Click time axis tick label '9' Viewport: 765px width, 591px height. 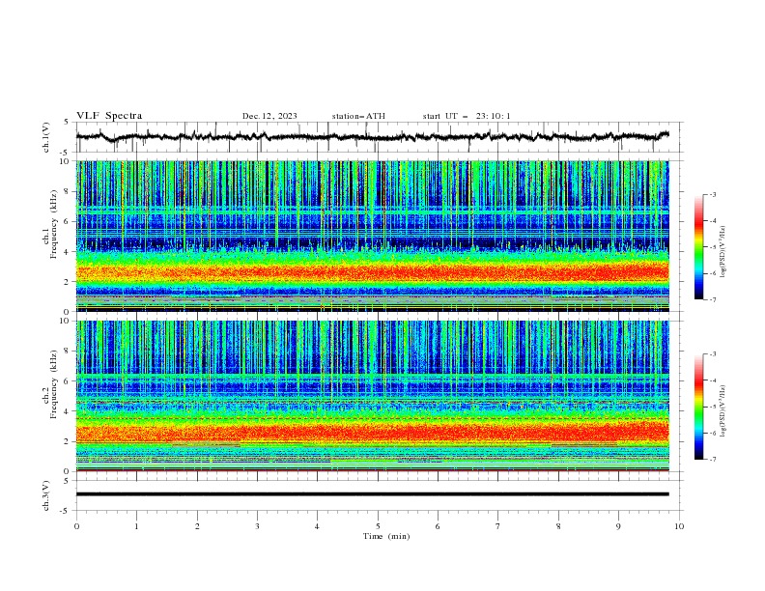tap(618, 526)
